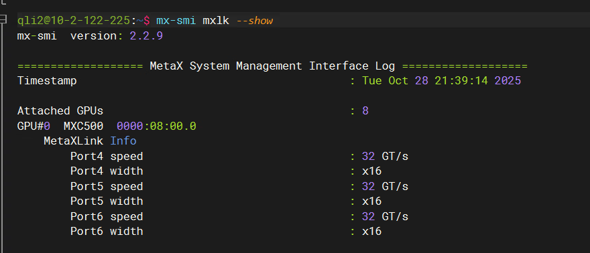Click the 'mxlk' subcommand in the command line
590x253 pixels.
click(x=216, y=21)
